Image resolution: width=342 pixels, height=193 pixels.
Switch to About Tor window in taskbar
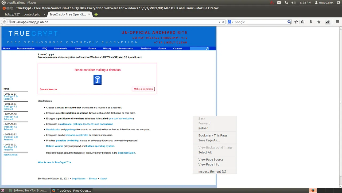pos(28,190)
